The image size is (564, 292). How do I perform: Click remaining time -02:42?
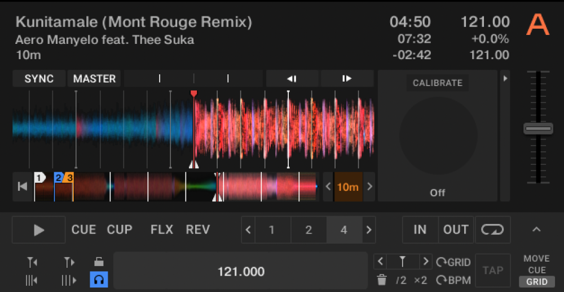412,55
